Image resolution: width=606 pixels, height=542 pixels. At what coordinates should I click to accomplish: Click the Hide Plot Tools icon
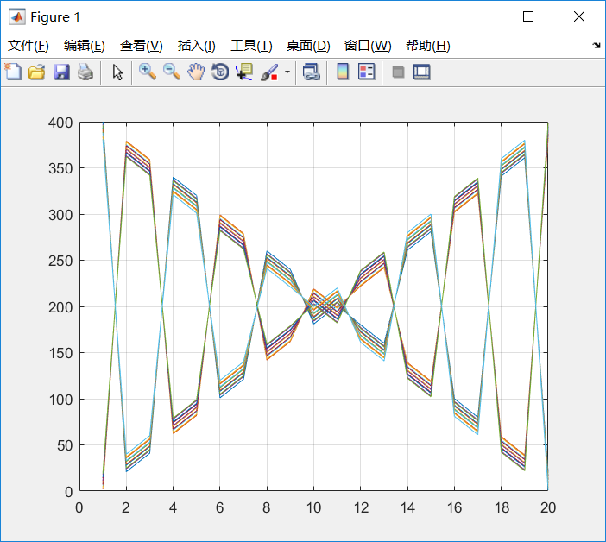398,72
